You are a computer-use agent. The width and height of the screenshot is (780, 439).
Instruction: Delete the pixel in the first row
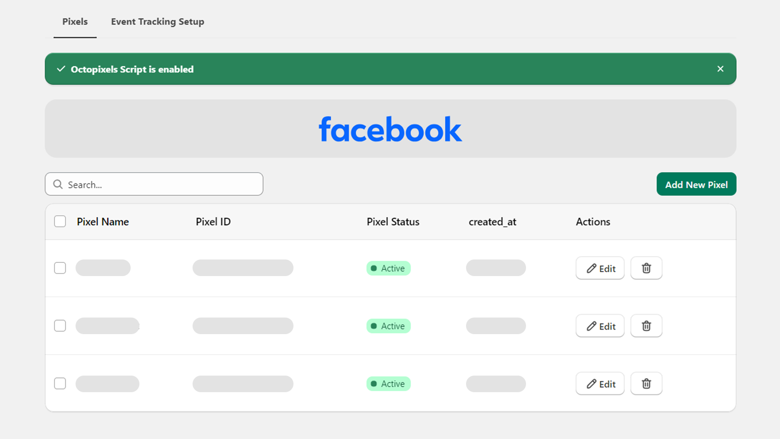(x=646, y=268)
